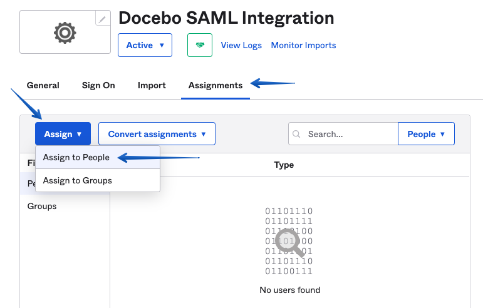The image size is (483, 308).
Task: Select the Assignments tab
Action: [215, 85]
